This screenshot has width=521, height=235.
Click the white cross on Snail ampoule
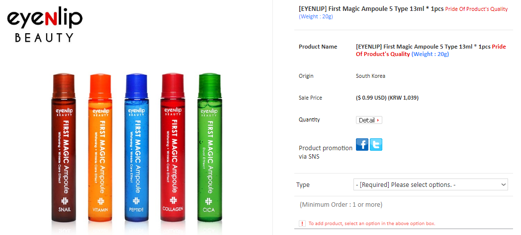[x=65, y=201]
